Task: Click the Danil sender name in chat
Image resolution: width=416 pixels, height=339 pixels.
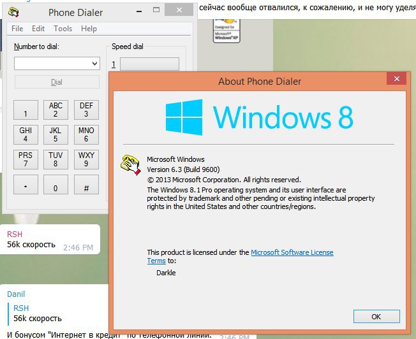Action: [x=16, y=294]
